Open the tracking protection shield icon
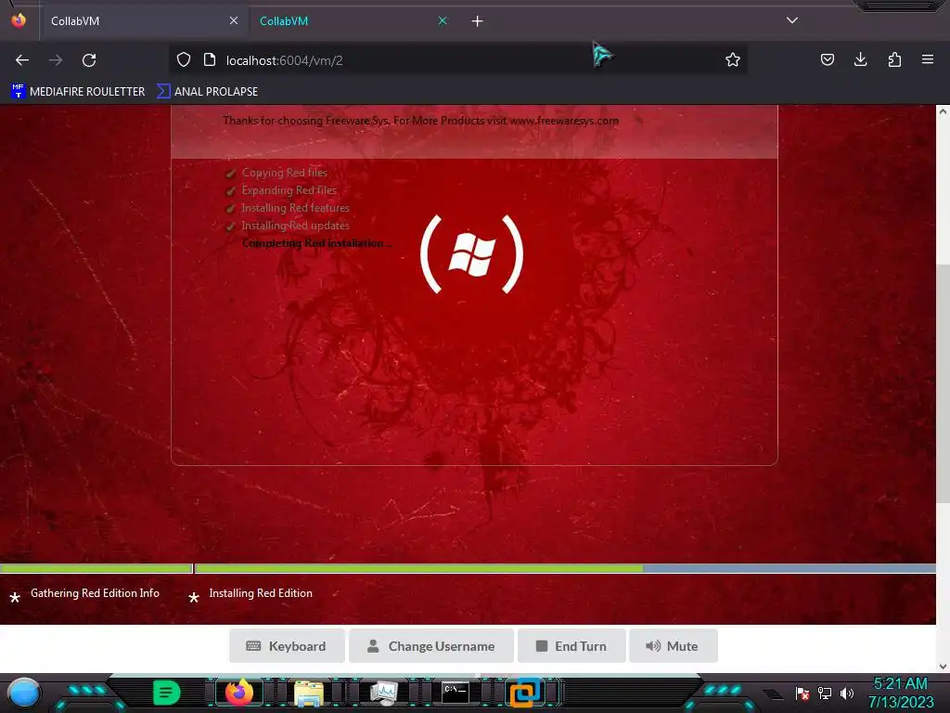 tap(184, 60)
